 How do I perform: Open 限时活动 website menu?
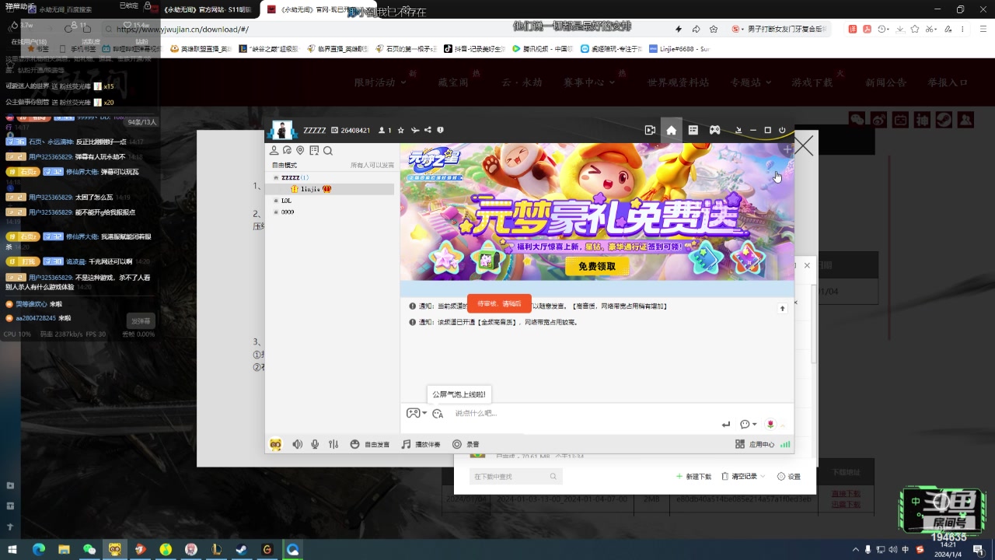click(x=380, y=82)
